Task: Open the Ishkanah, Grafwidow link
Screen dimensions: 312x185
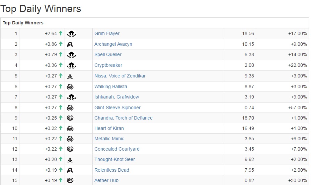Action: coord(116,97)
